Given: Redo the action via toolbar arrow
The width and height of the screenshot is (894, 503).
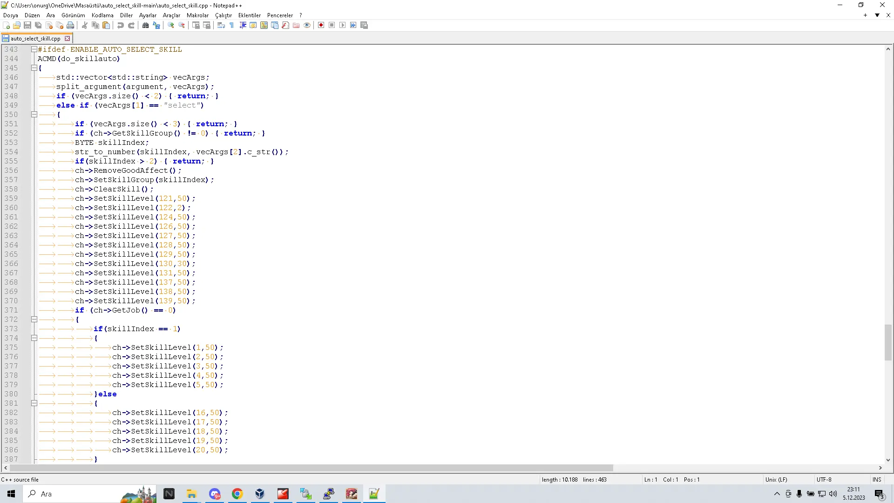Looking at the screenshot, I should (131, 25).
